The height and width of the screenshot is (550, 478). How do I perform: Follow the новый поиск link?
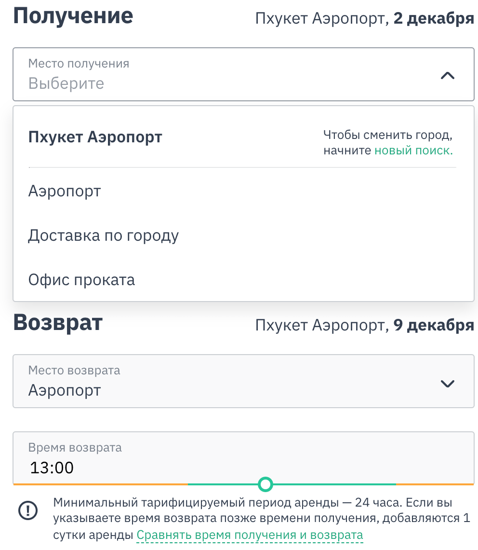413,151
